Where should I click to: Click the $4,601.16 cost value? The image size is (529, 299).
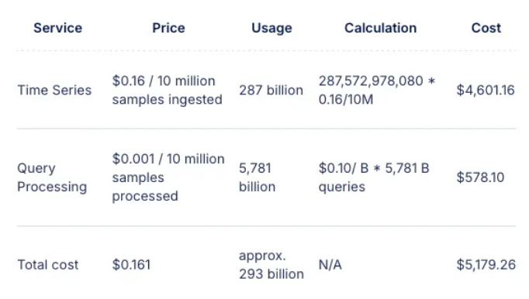click(486, 90)
